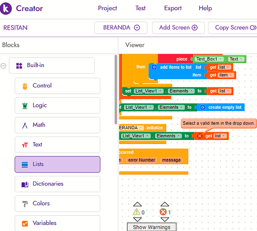Jump to previous warning with up arrow

click(x=137, y=204)
